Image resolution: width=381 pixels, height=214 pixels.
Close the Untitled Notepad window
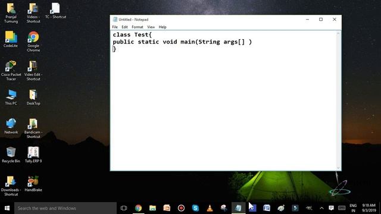335,20
